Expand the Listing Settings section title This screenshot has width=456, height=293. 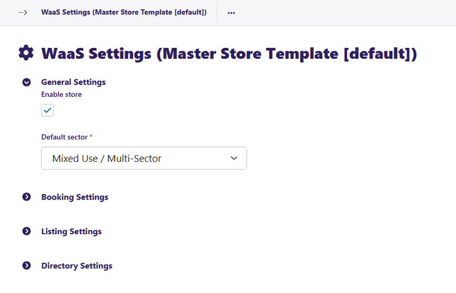pos(71,231)
